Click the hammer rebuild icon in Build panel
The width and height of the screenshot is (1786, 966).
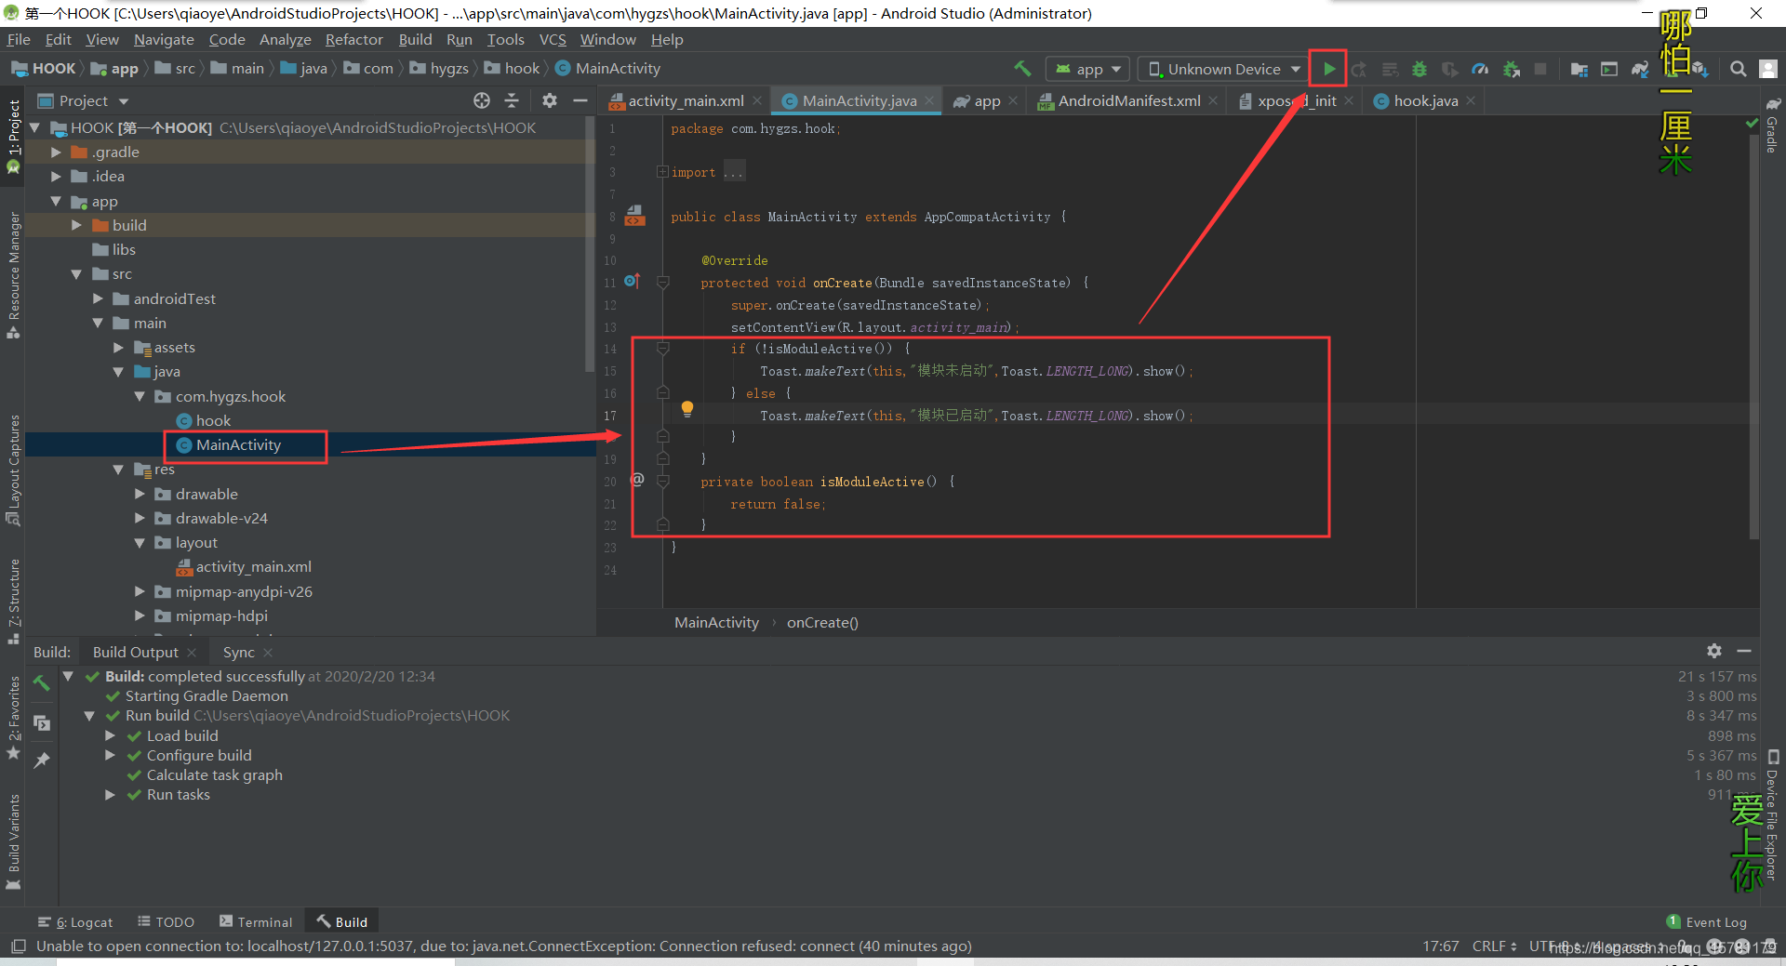(x=41, y=682)
